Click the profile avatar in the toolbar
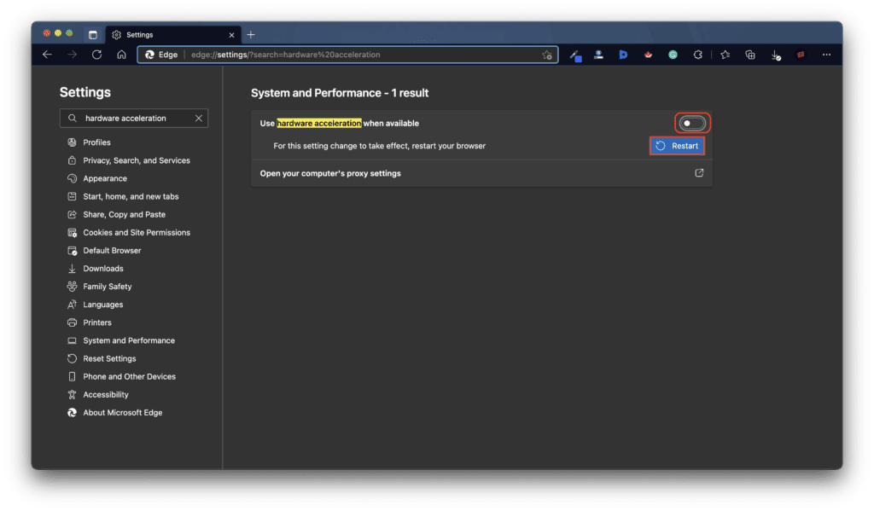The height and width of the screenshot is (511, 874). point(800,54)
